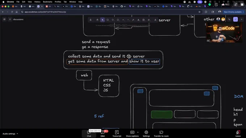This screenshot has width=246, height=138.
Task: Toggle the sidebar panel icon left of the hamburger menu
Action: click(x=4, y=19)
